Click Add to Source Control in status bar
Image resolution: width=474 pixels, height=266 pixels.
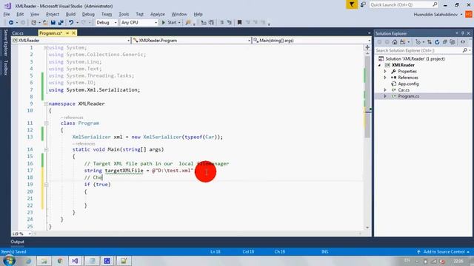click(444, 252)
